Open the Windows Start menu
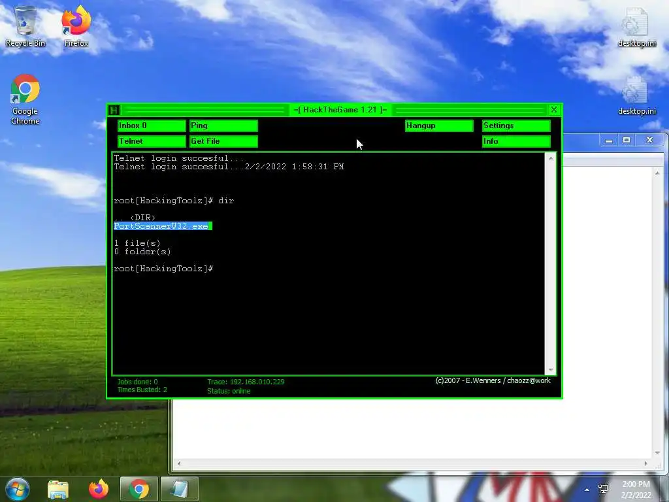This screenshot has height=502, width=669. point(18,489)
